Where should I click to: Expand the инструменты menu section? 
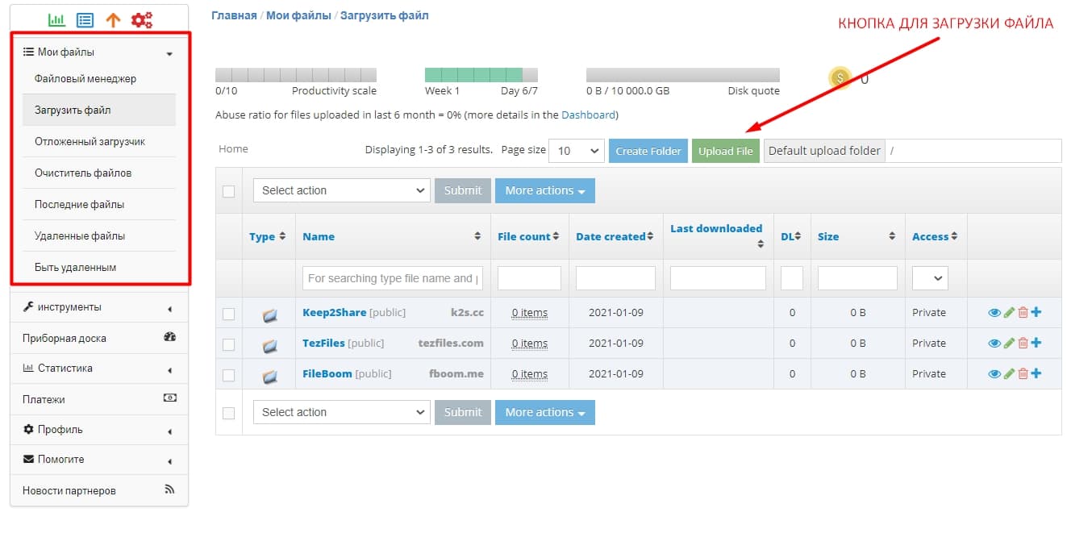coord(99,307)
